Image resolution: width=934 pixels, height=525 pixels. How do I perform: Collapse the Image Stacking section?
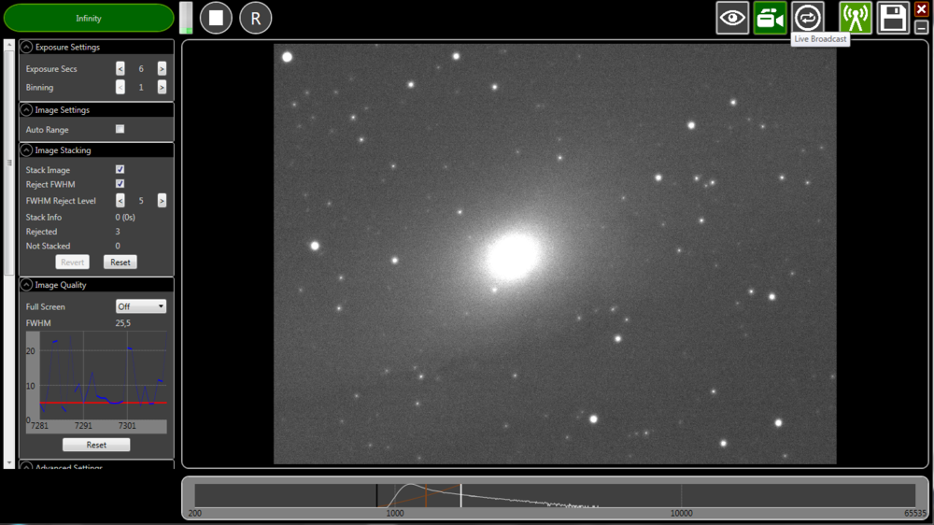(26, 150)
